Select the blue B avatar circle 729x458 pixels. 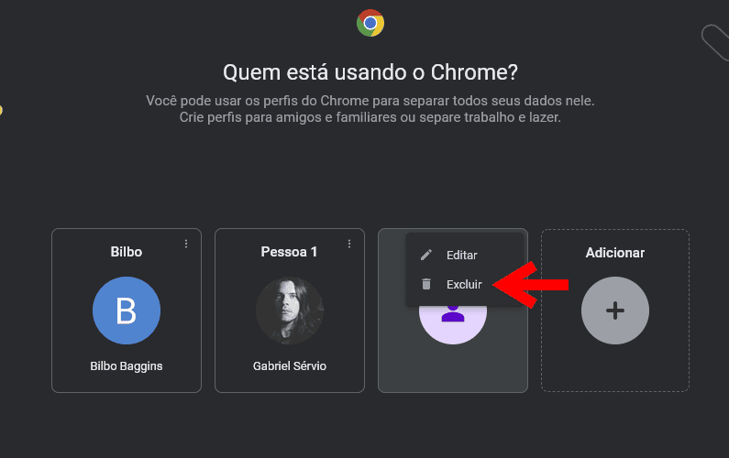127,311
